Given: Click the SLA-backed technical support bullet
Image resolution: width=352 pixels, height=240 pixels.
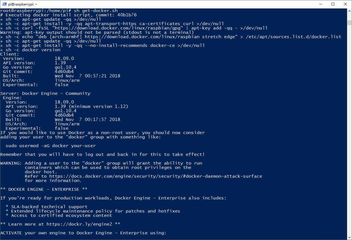Looking at the screenshot, I should pos(49,207).
